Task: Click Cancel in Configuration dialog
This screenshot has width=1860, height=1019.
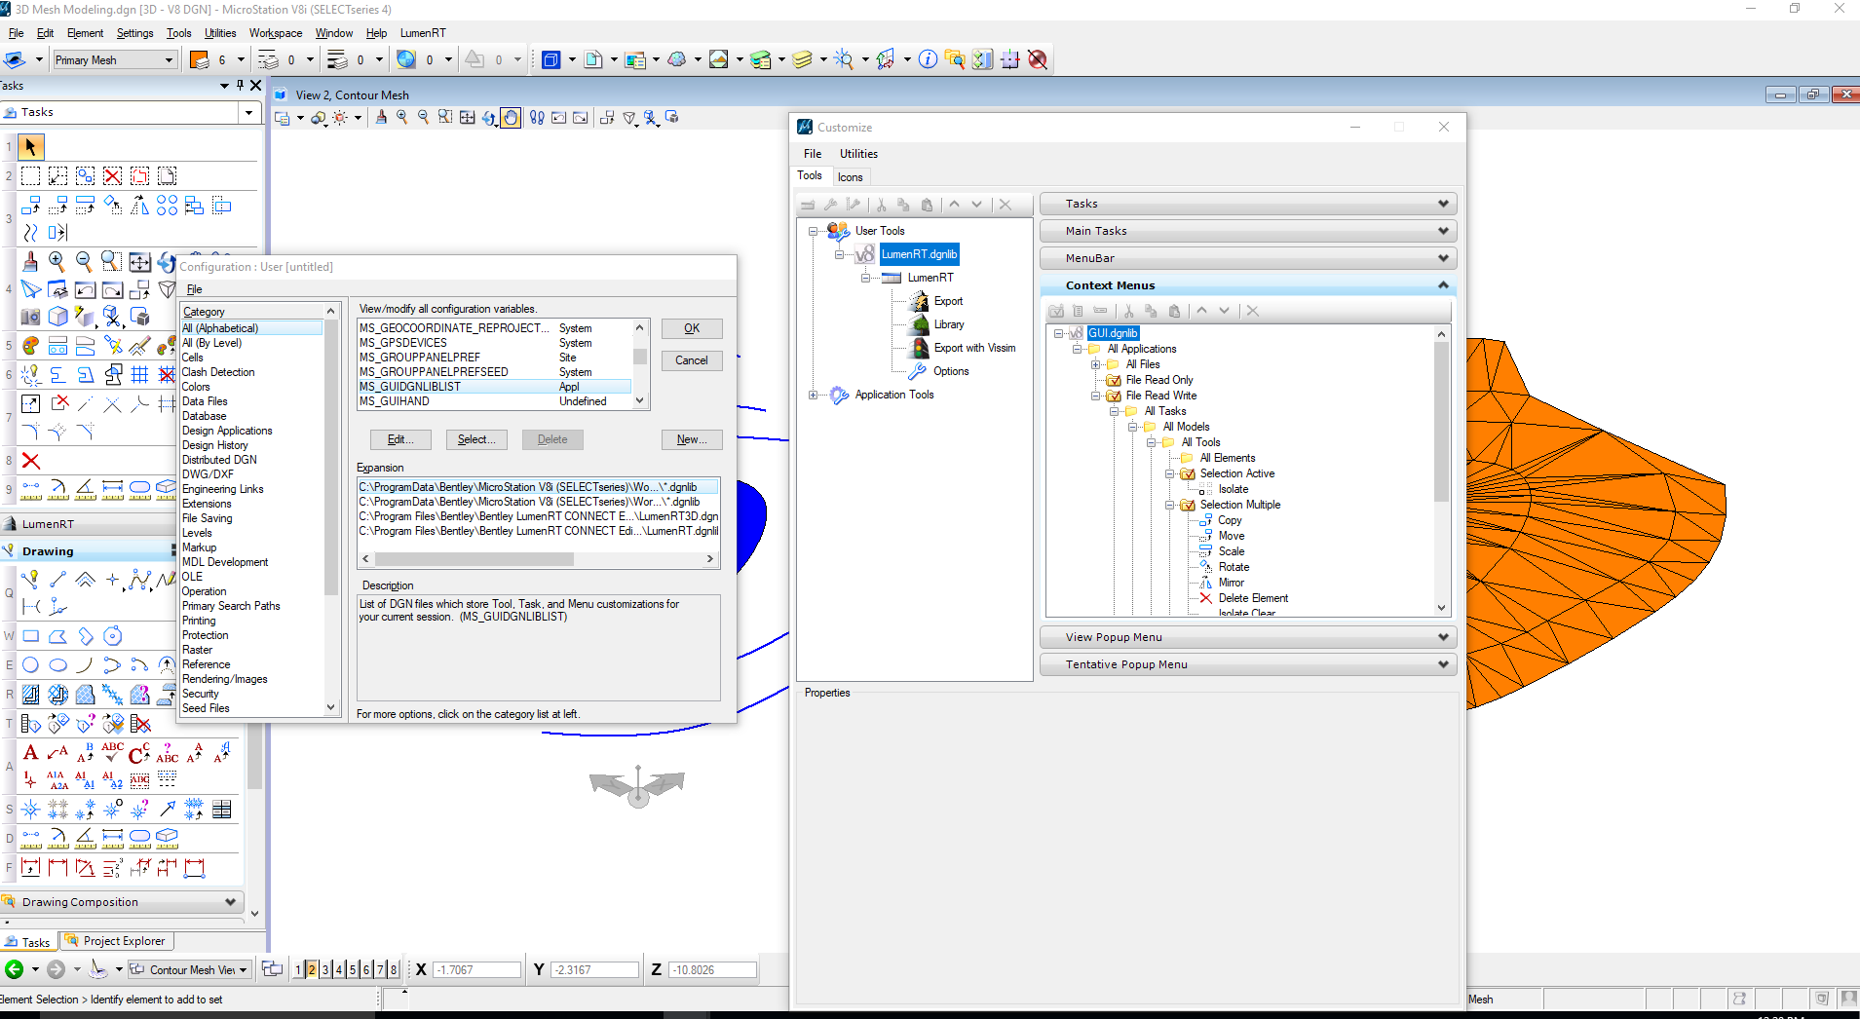Action: (692, 360)
